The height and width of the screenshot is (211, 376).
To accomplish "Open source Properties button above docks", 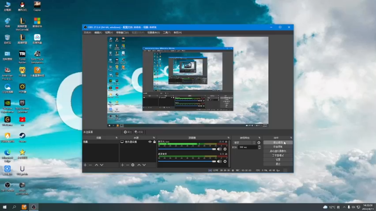I will pos(127,132).
